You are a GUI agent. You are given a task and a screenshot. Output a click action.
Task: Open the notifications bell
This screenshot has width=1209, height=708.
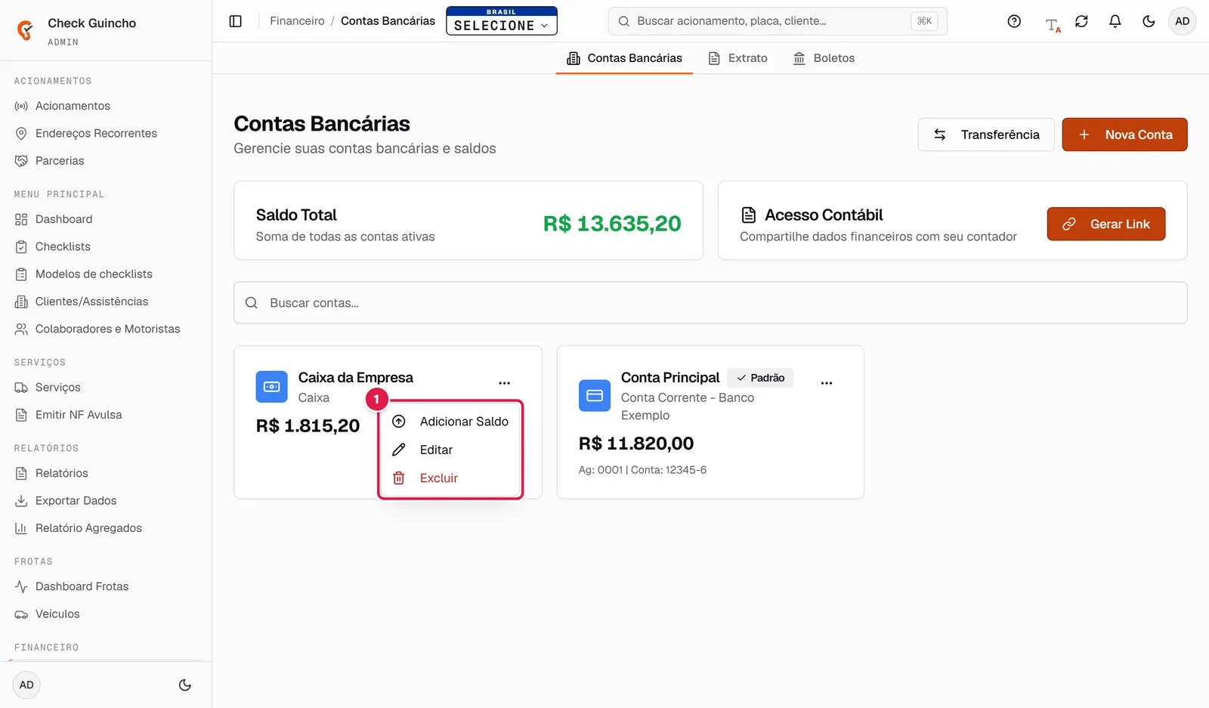[x=1115, y=21]
